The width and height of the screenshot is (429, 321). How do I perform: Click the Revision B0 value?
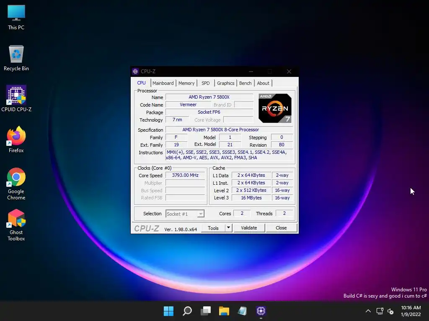pyautogui.click(x=282, y=145)
